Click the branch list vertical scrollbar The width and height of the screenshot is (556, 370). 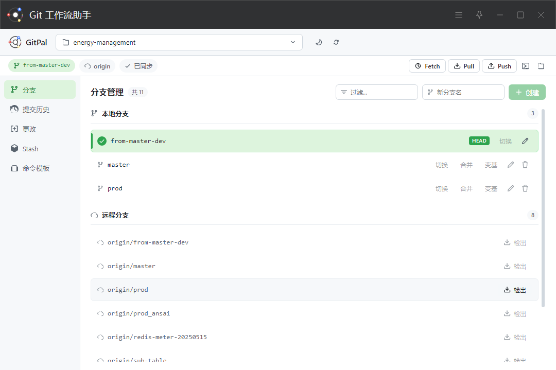(543, 208)
